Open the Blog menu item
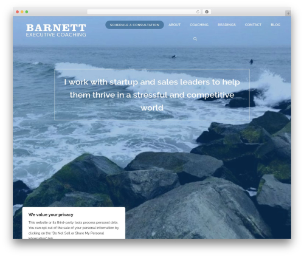This screenshot has width=304, height=257. pyautogui.click(x=275, y=25)
